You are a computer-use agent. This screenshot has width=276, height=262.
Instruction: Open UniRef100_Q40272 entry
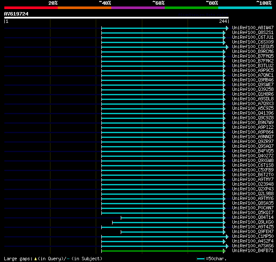click(x=253, y=156)
